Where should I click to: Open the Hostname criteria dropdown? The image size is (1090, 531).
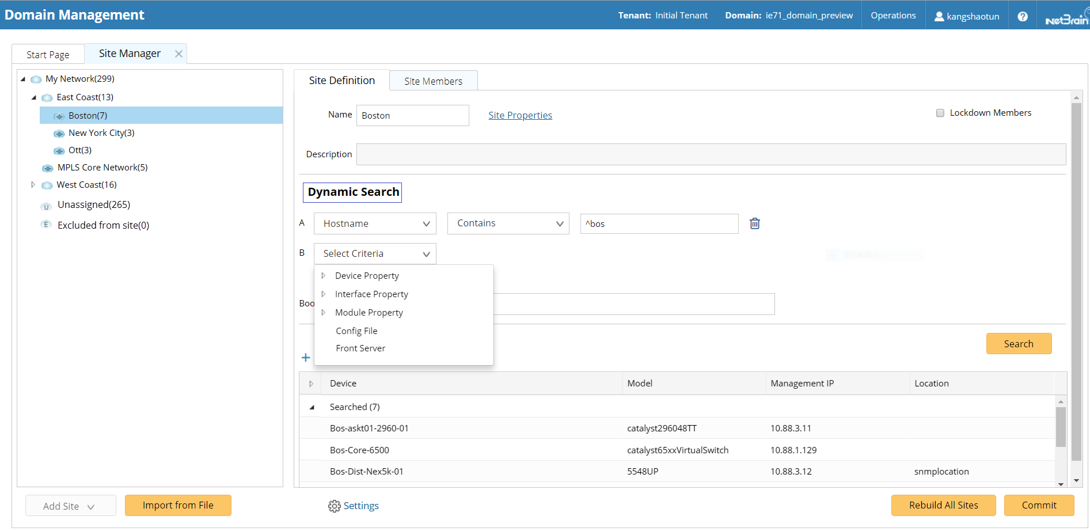pyautogui.click(x=375, y=223)
